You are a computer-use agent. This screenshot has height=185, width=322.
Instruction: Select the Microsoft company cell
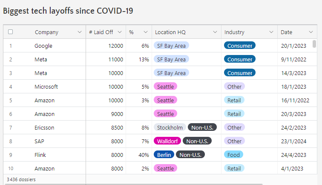[x=46, y=87]
